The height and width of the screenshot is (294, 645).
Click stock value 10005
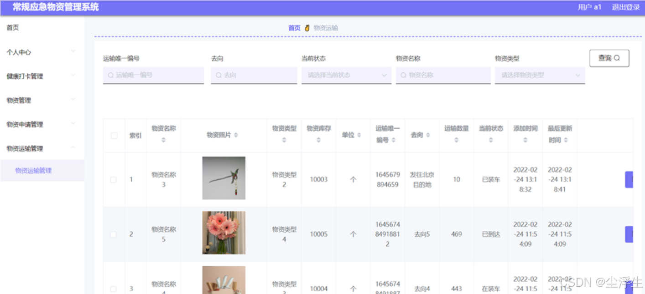(x=319, y=234)
